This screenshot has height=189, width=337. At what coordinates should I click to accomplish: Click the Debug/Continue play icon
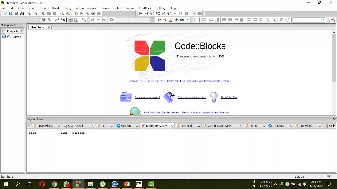pyautogui.click(x=141, y=14)
